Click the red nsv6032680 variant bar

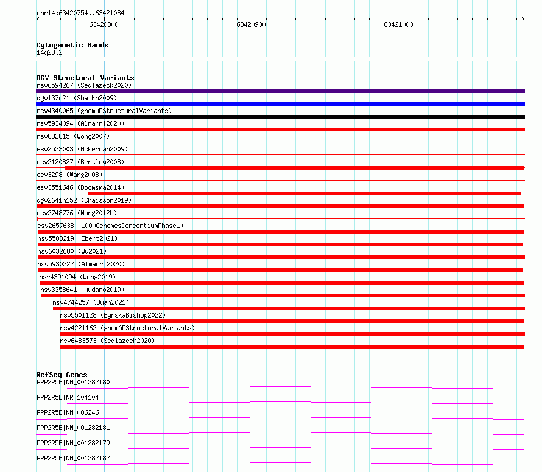pos(281,257)
